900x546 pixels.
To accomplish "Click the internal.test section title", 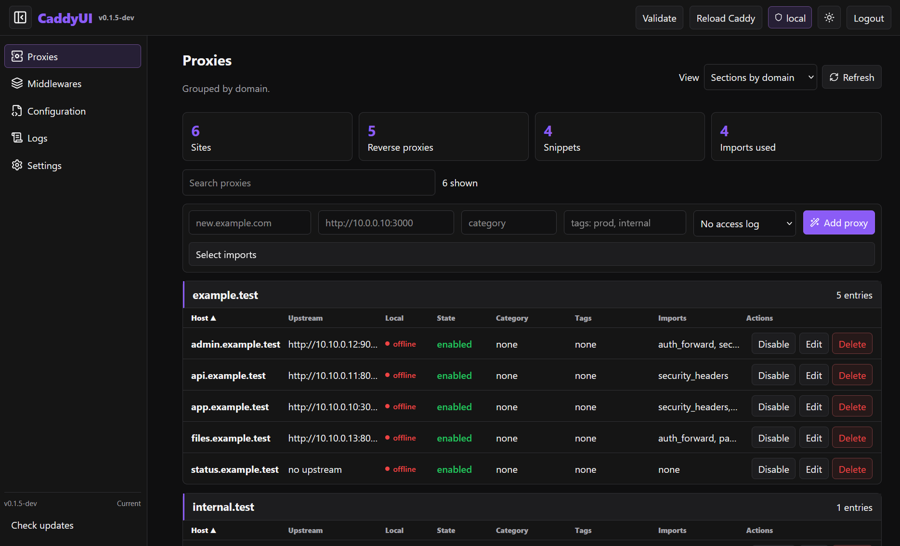I will (223, 507).
